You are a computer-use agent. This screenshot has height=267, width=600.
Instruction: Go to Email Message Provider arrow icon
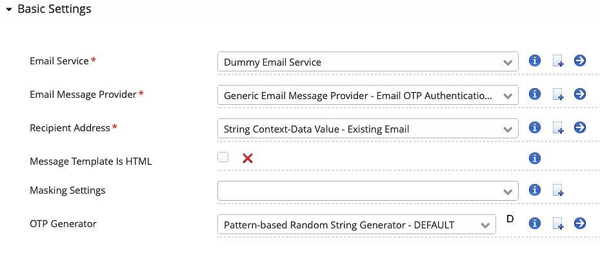pyautogui.click(x=579, y=94)
